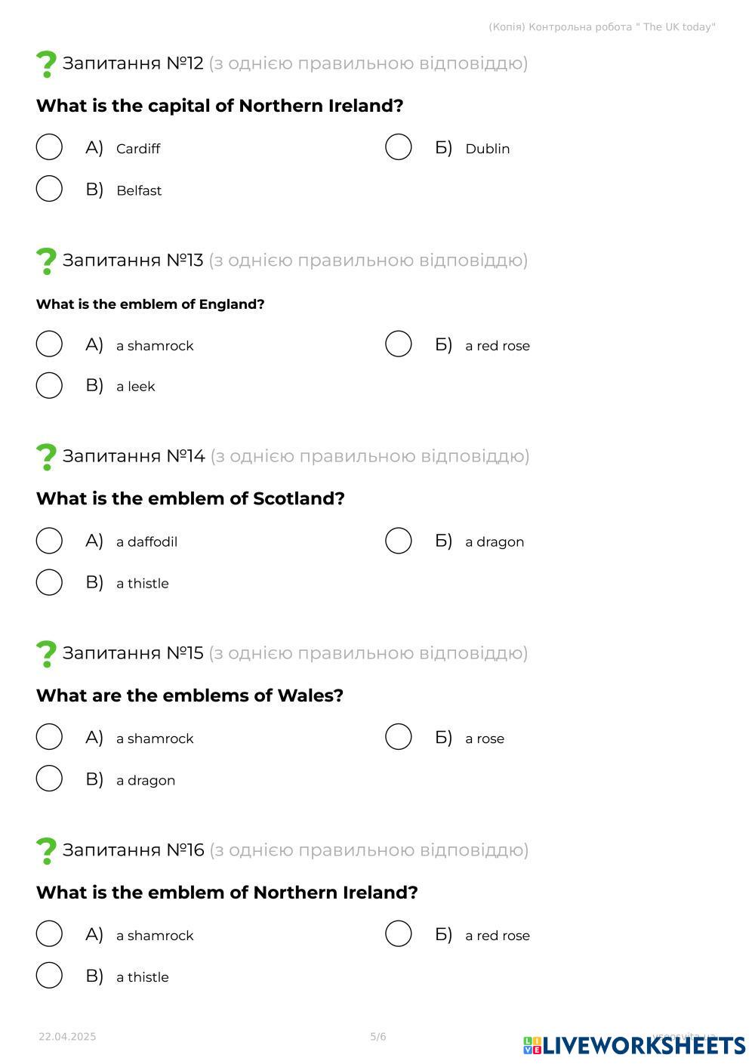Image resolution: width=755 pixels, height=1064 pixels.
Task: Pick 'a red rose' in question 16
Action: click(399, 934)
